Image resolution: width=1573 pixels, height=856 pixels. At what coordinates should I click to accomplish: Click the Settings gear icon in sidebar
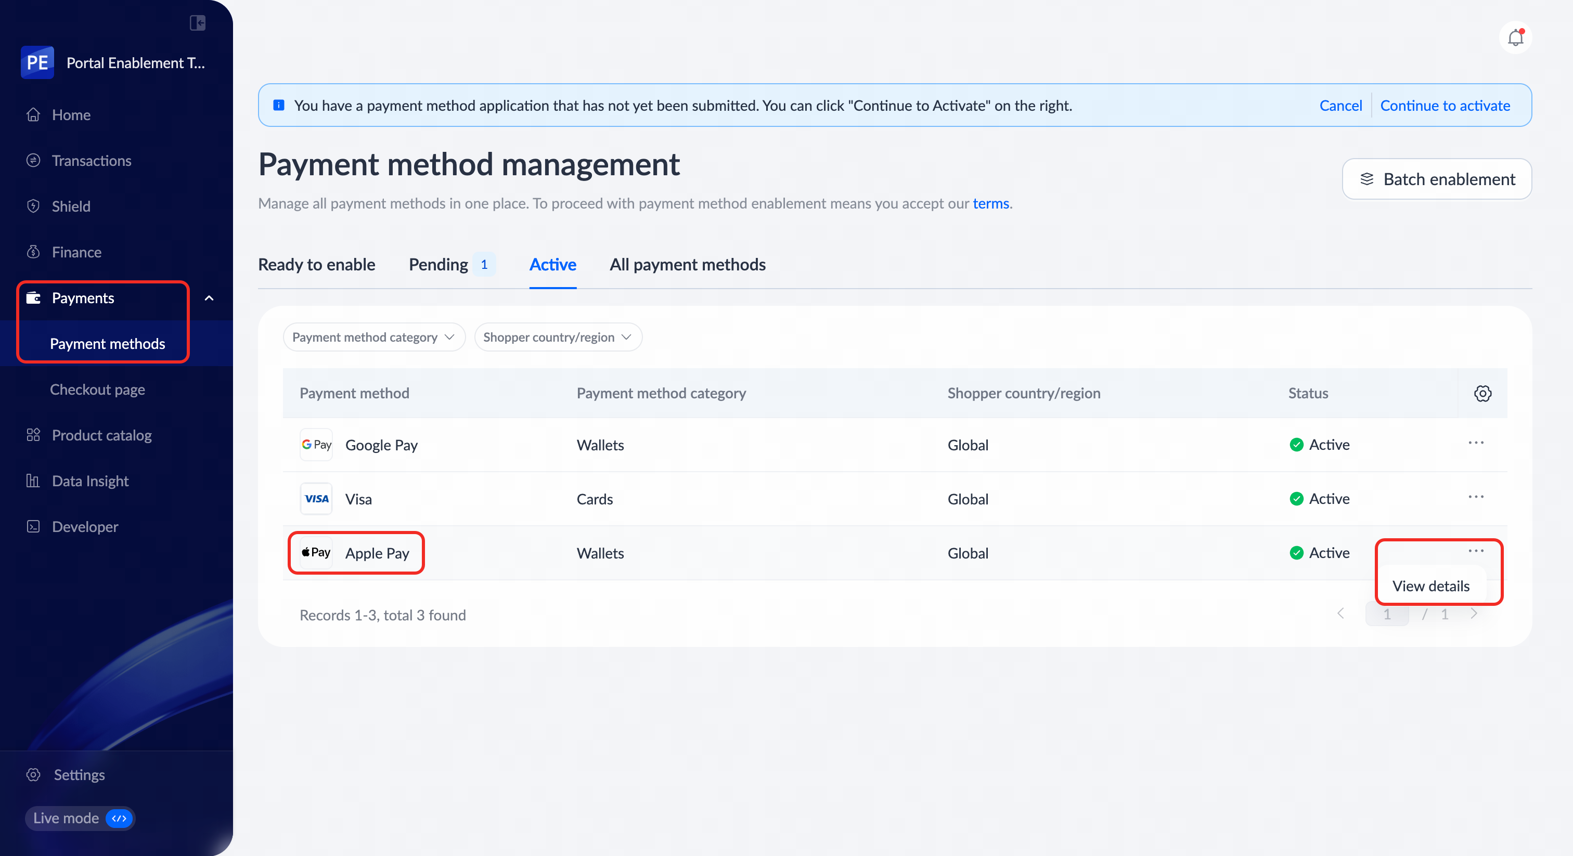tap(34, 775)
